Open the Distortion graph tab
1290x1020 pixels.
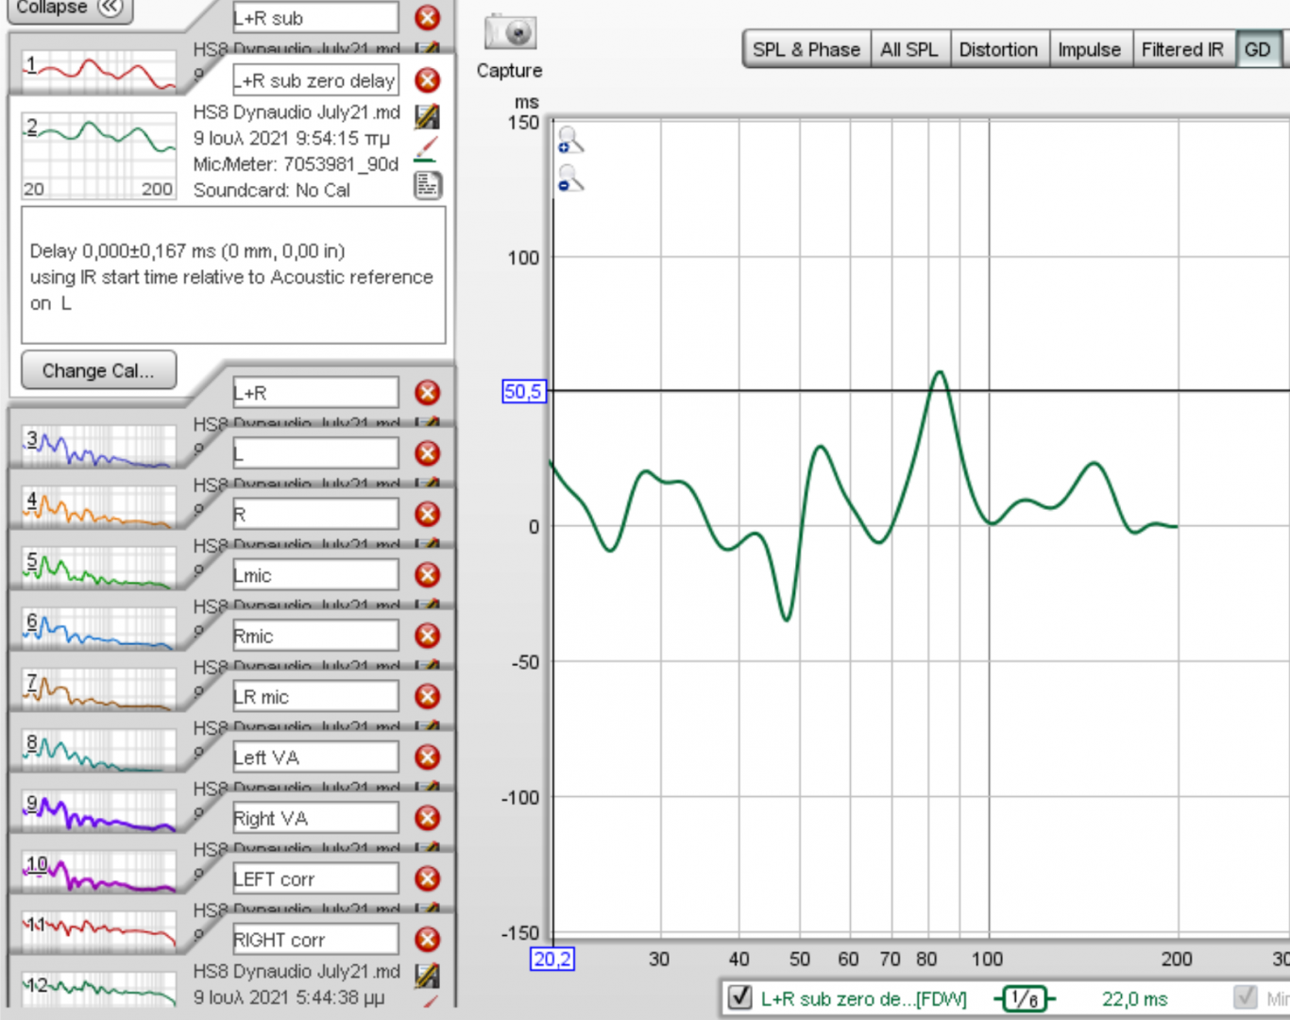click(x=997, y=50)
